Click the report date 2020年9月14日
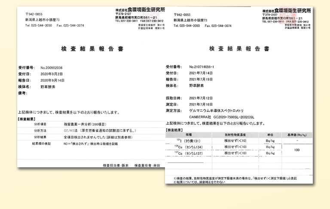 click(52, 80)
